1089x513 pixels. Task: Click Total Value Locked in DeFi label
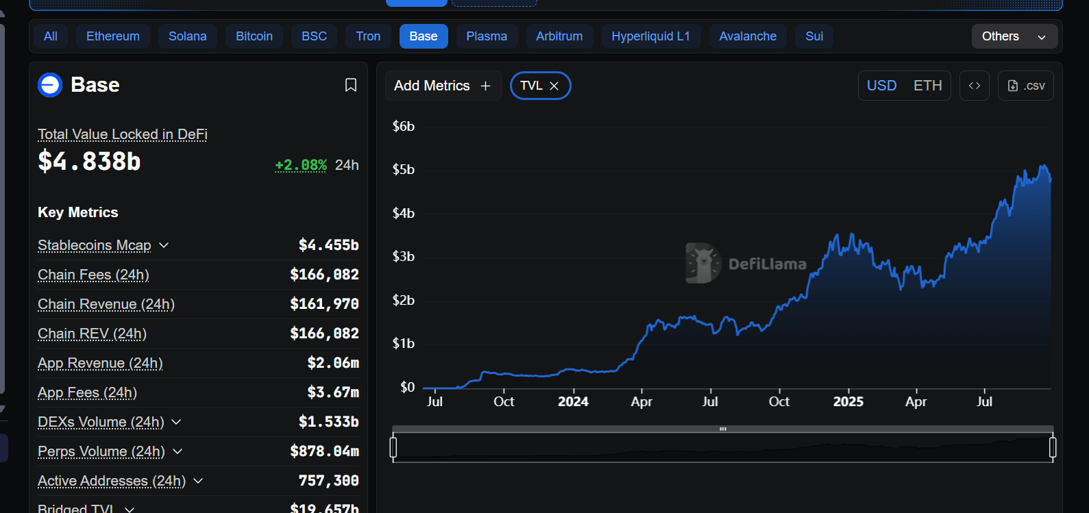click(123, 134)
